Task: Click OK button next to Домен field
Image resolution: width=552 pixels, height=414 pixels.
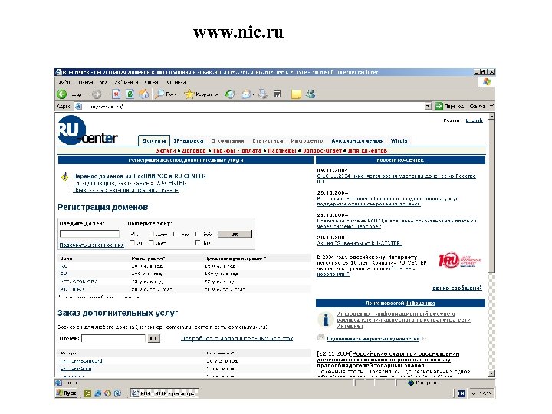Action: 153,338
